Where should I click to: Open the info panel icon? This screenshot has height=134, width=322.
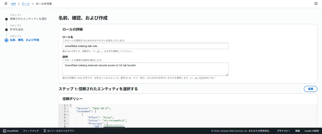[316, 4]
